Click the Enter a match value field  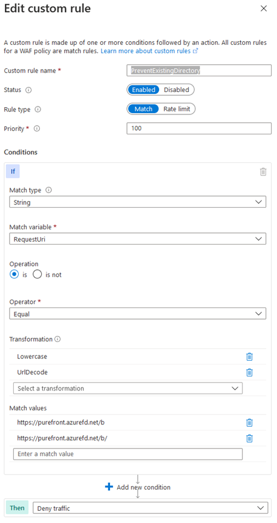128,454
